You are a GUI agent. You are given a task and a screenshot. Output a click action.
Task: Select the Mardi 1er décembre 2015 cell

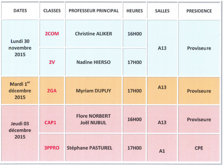coord(20,91)
